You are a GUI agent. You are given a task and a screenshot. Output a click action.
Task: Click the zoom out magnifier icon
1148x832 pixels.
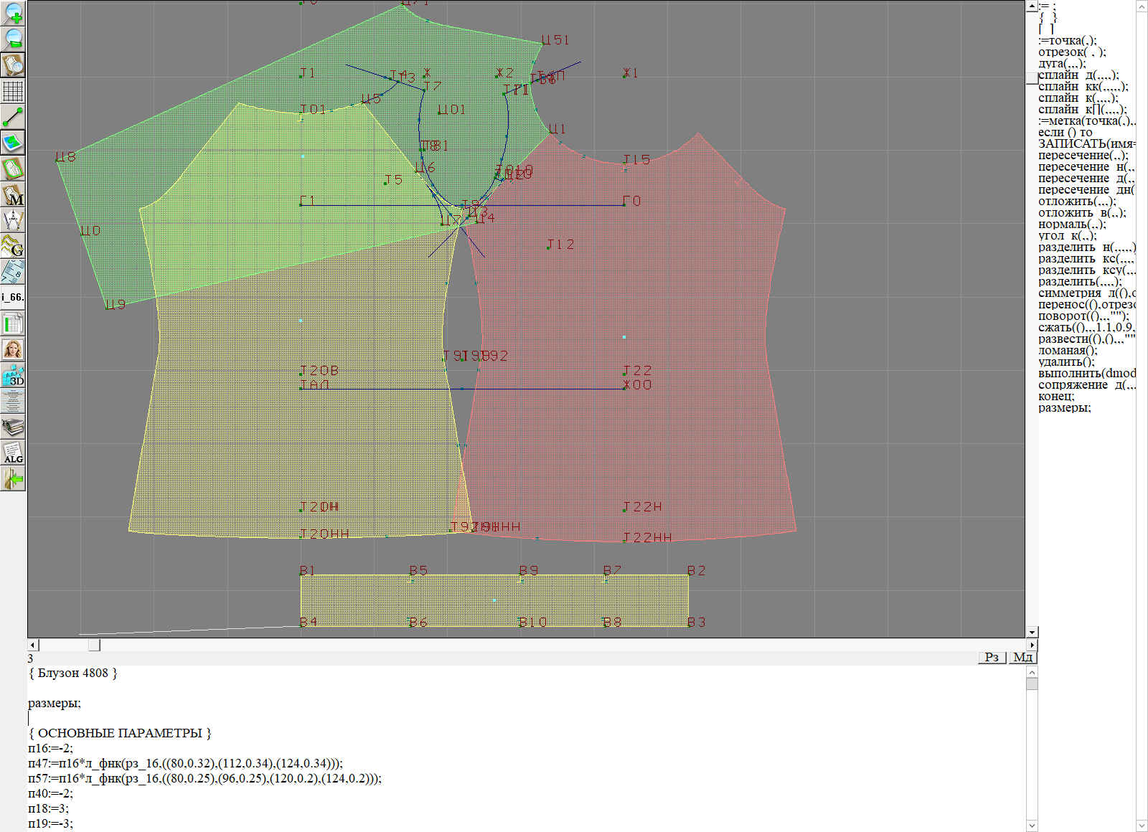tap(13, 39)
